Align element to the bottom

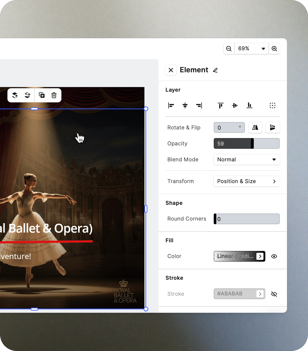(x=249, y=106)
